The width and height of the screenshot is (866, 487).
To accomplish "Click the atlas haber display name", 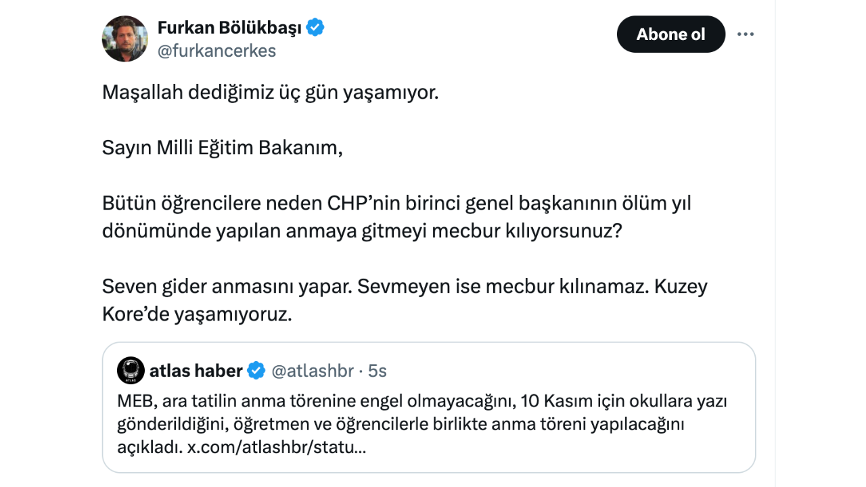I will (x=196, y=371).
